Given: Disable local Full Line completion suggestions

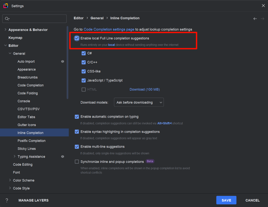Looking at the screenshot, I should tap(77, 38).
